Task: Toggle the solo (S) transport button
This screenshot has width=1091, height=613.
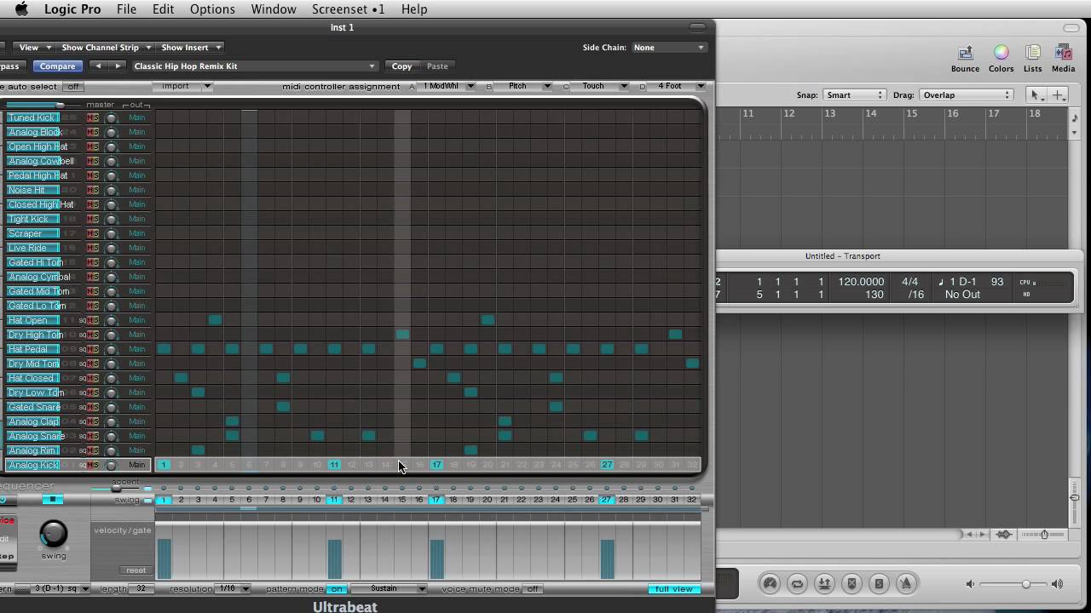Action: tap(879, 583)
